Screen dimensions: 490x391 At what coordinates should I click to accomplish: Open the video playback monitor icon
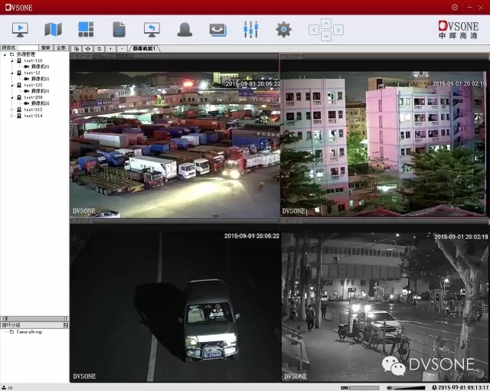tap(152, 30)
